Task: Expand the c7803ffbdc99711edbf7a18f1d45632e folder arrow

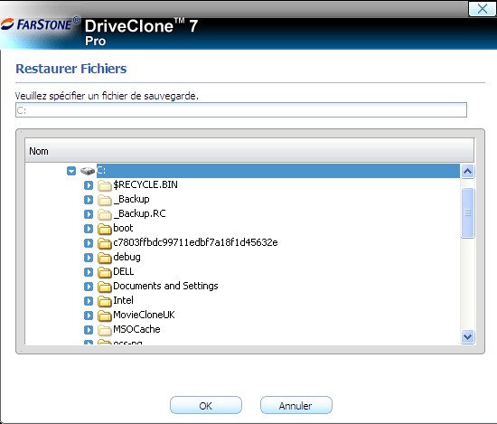Action: (x=89, y=243)
